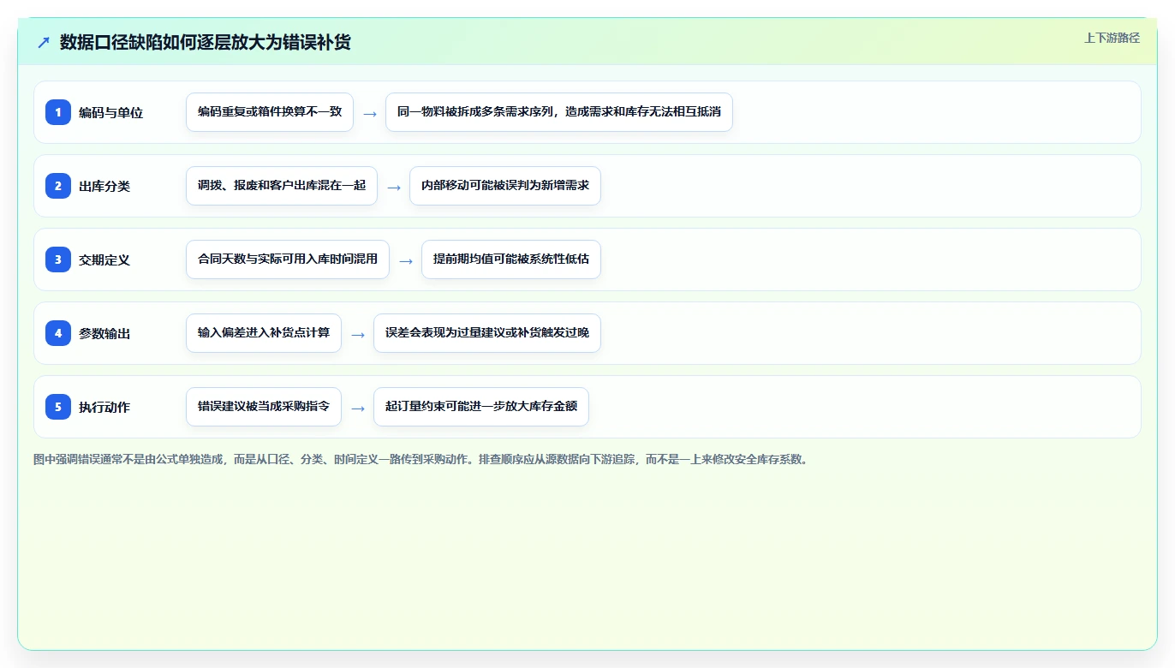The width and height of the screenshot is (1175, 668).
Task: Click the 编码重复或箱件换算不一致 box
Action: click(270, 112)
